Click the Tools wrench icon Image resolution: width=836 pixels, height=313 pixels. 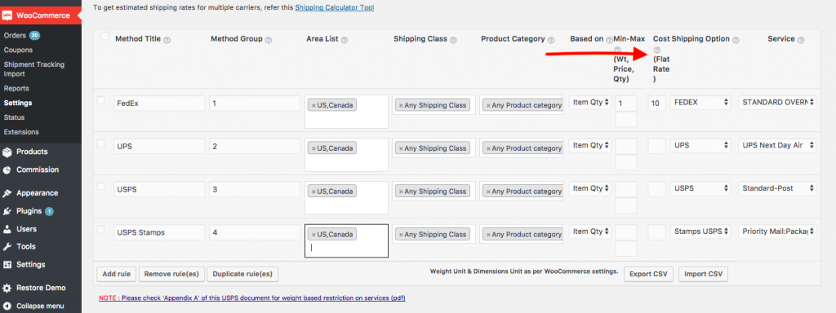pyautogui.click(x=7, y=247)
